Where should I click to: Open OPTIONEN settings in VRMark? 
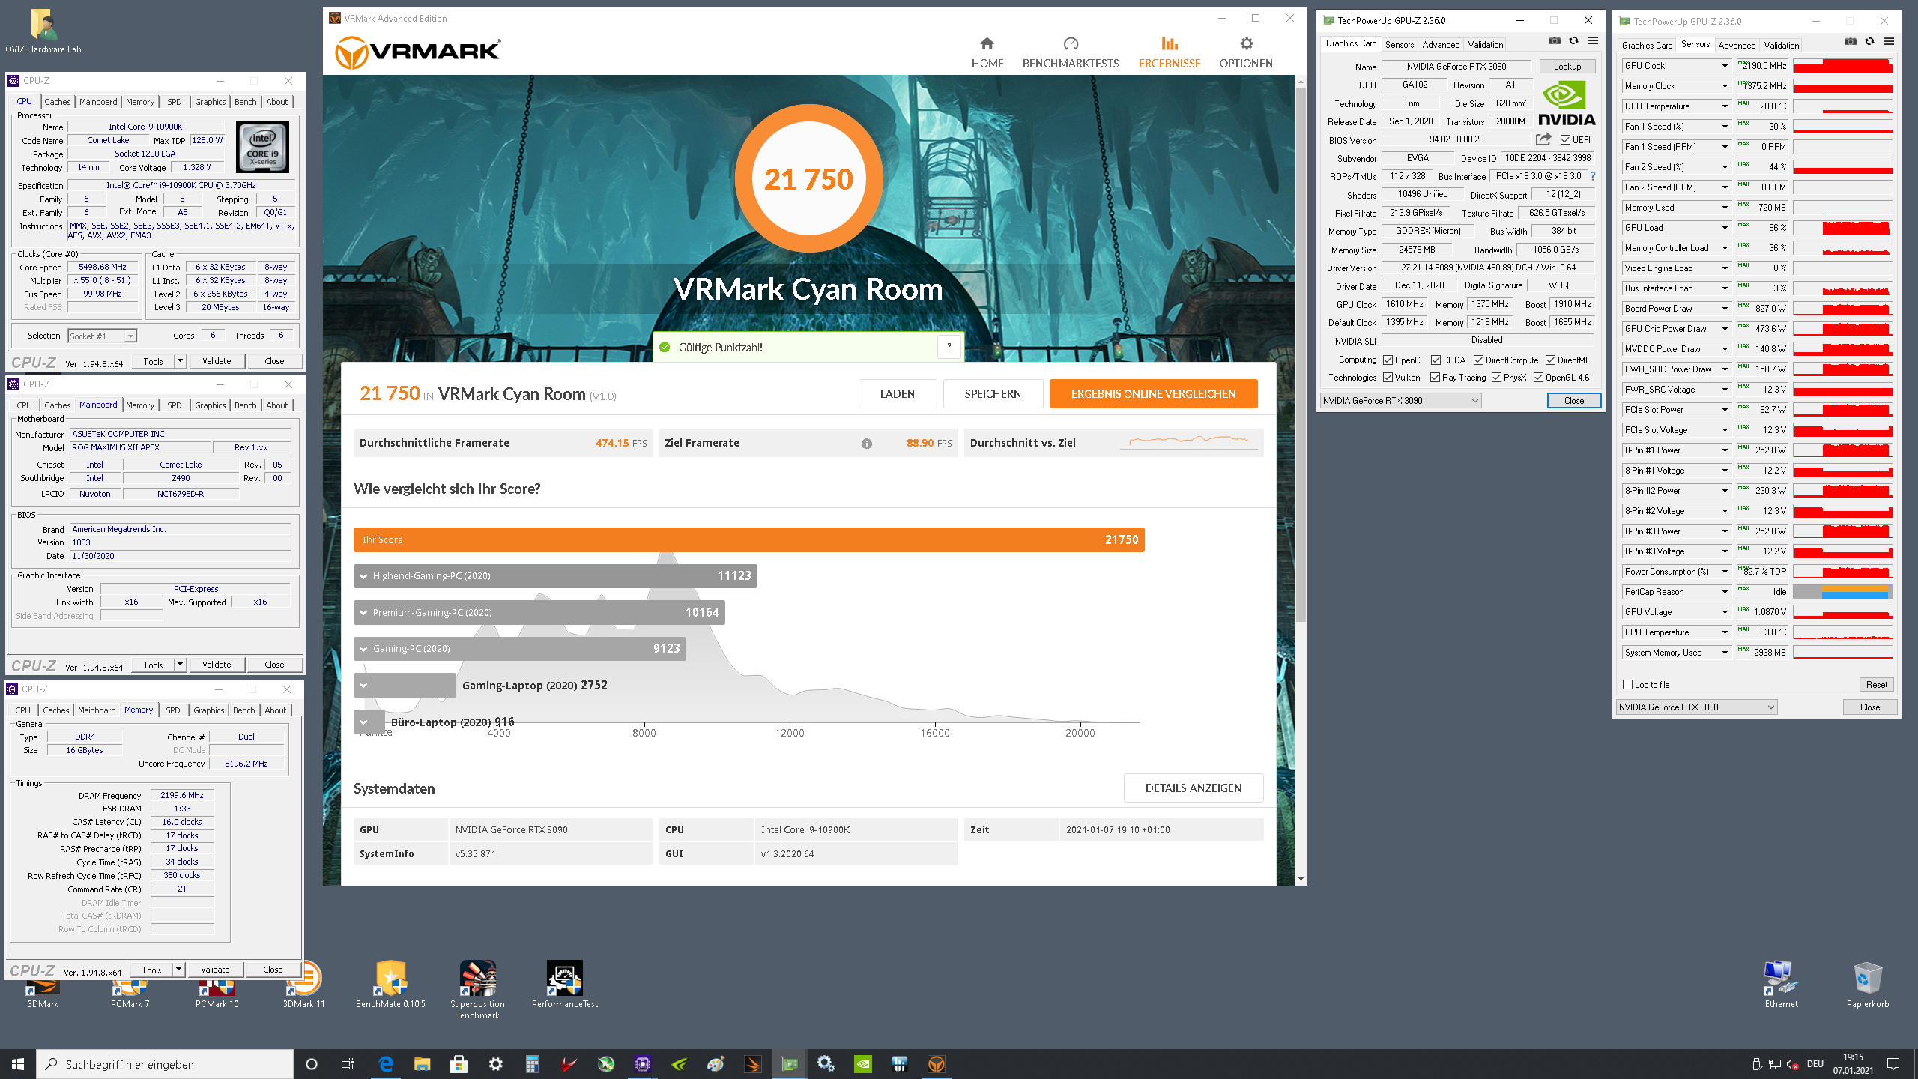(x=1245, y=52)
